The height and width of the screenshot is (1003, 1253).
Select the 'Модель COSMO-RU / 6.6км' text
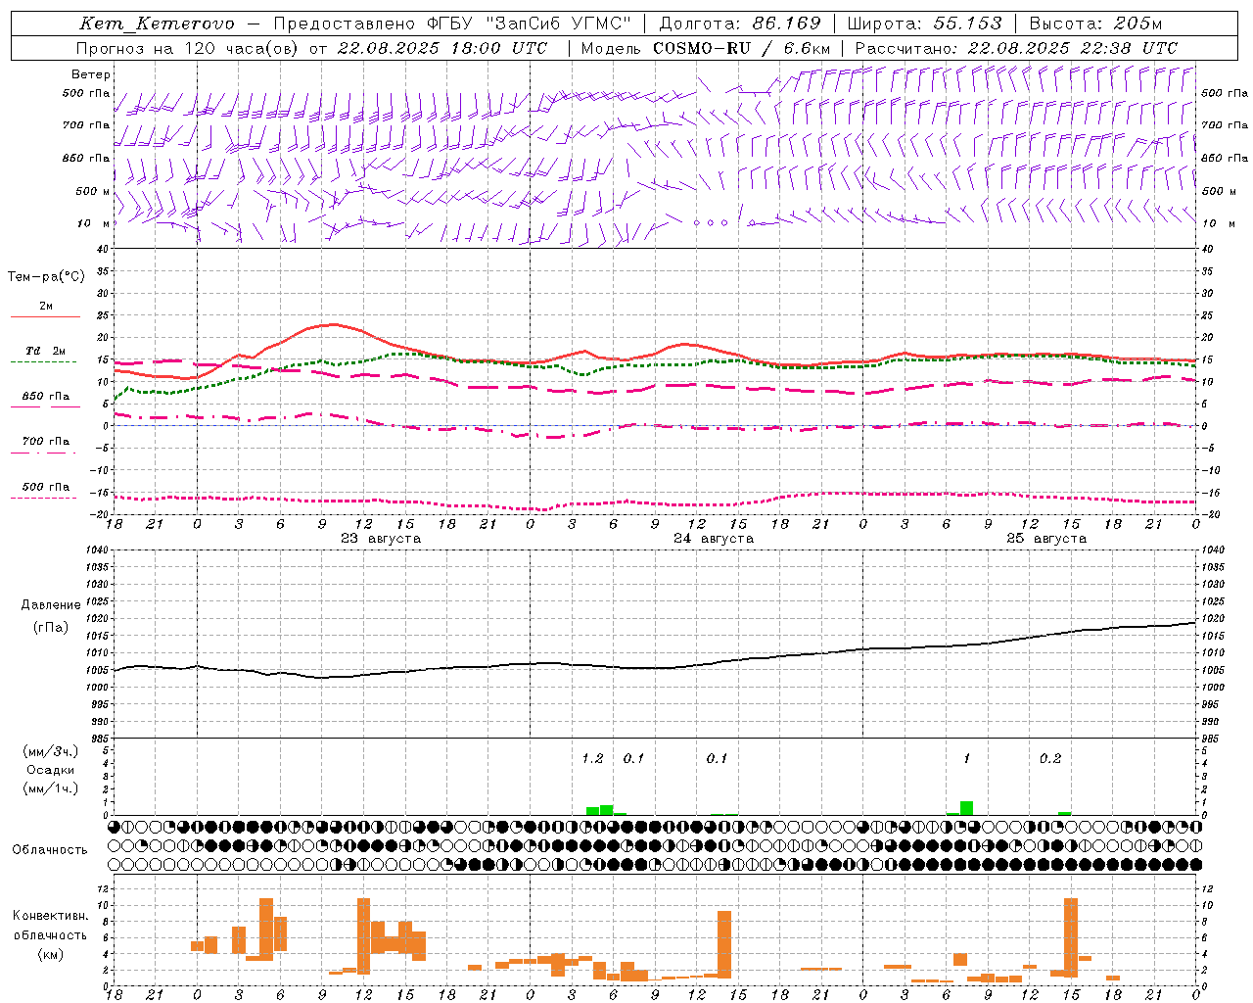tap(706, 48)
